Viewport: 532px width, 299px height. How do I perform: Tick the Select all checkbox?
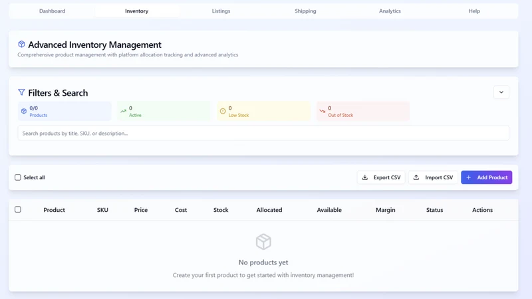tap(18, 177)
